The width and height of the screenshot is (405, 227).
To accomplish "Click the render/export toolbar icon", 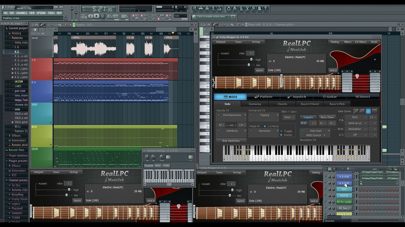I will point(241,9).
